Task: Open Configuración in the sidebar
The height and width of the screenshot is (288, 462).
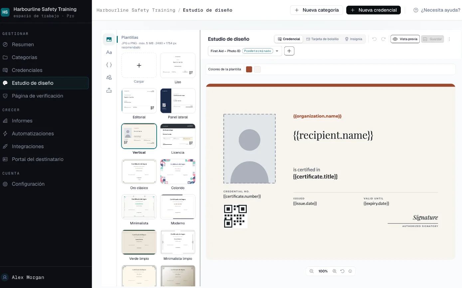Action: coord(45,184)
